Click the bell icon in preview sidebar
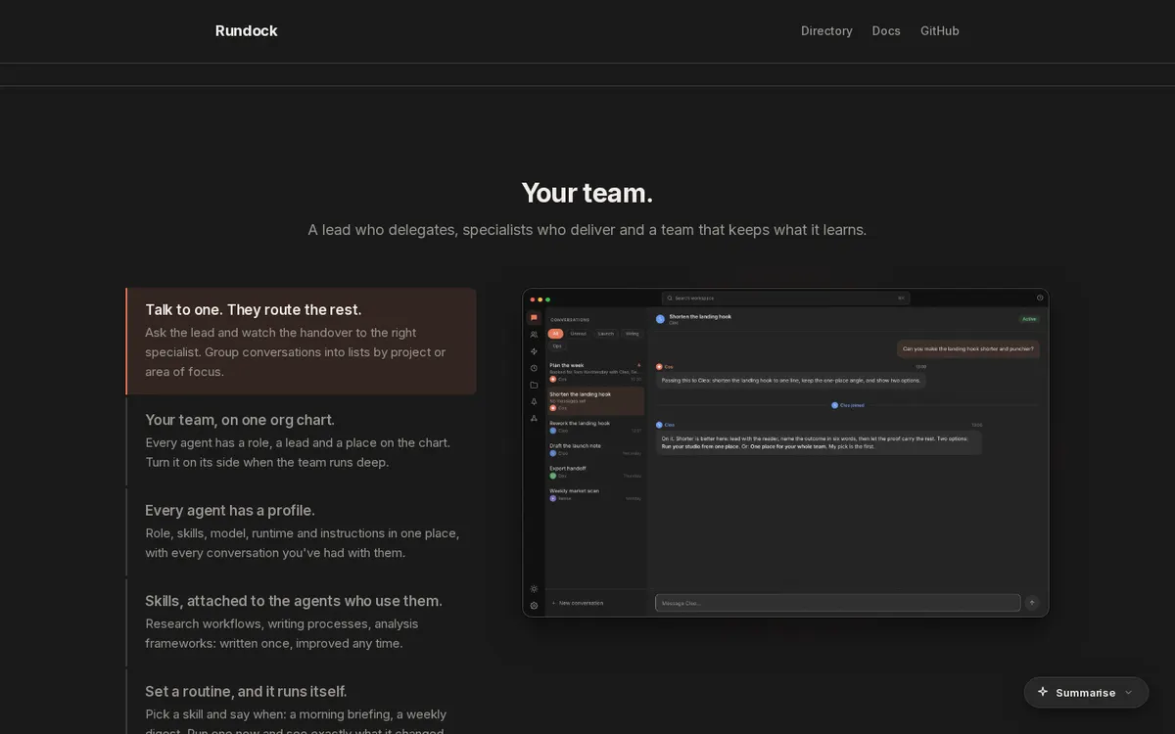Image resolution: width=1175 pixels, height=734 pixels. (x=534, y=401)
